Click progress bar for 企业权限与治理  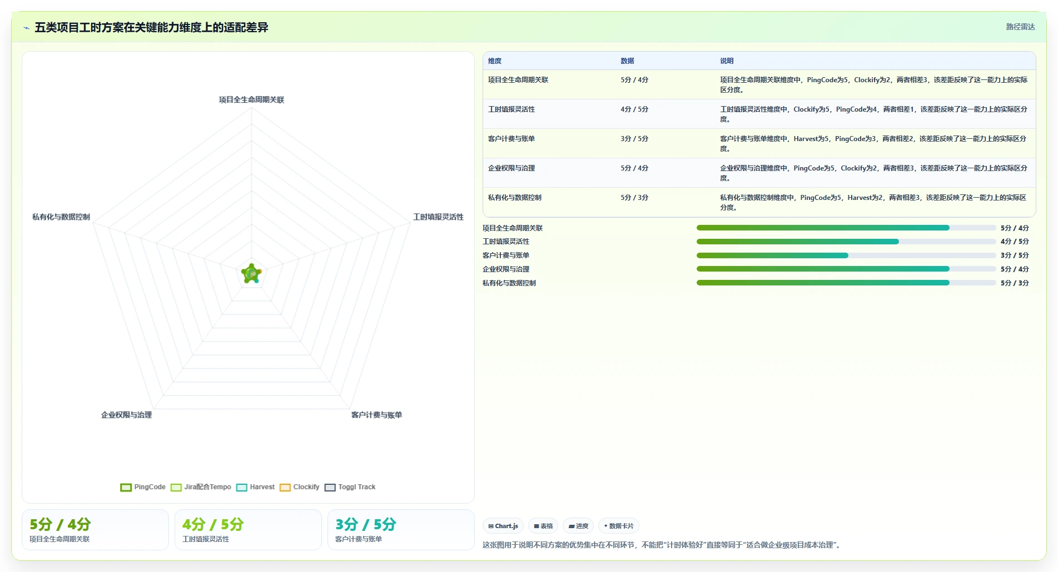coord(846,269)
